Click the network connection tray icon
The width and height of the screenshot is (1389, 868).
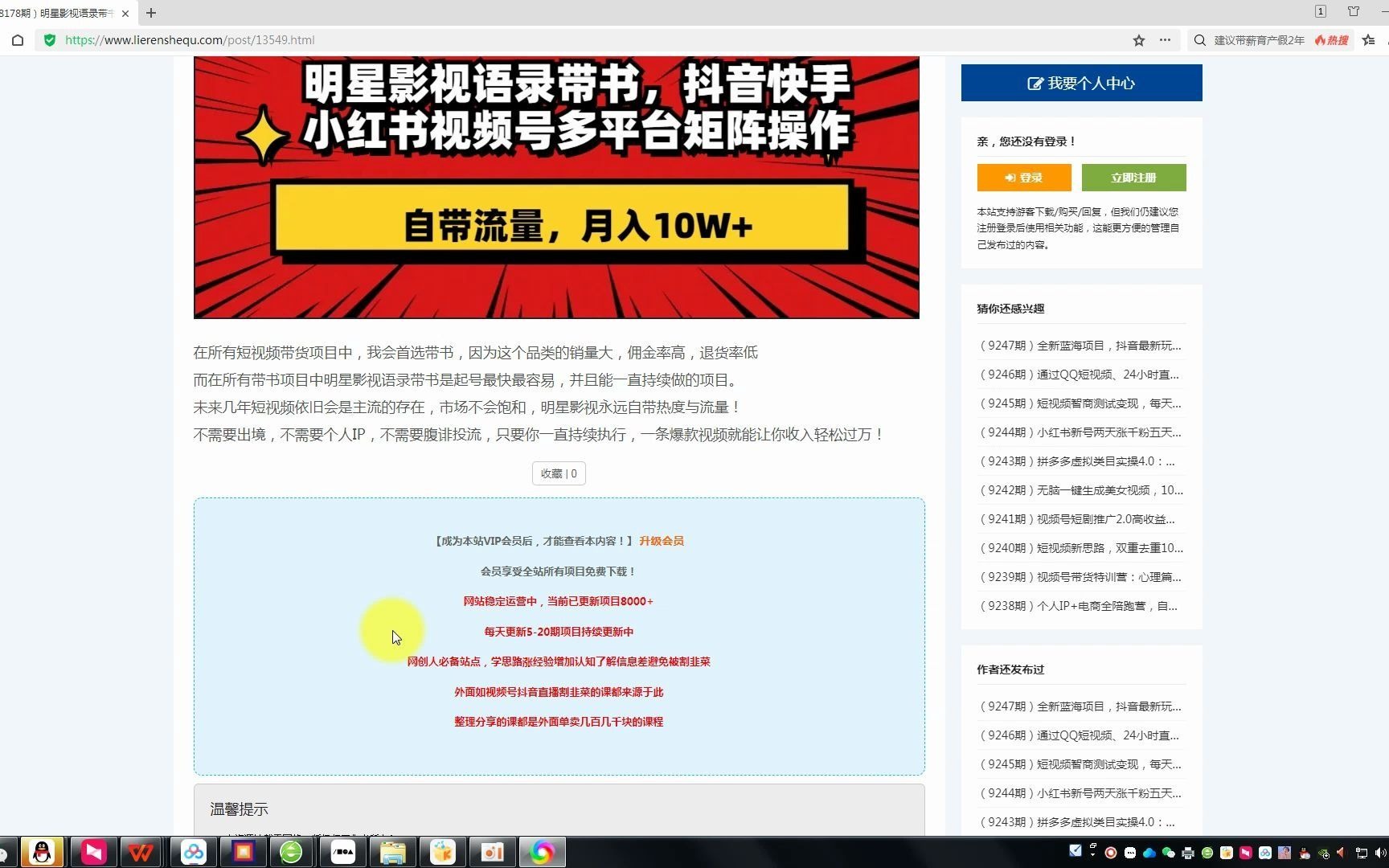1362,853
